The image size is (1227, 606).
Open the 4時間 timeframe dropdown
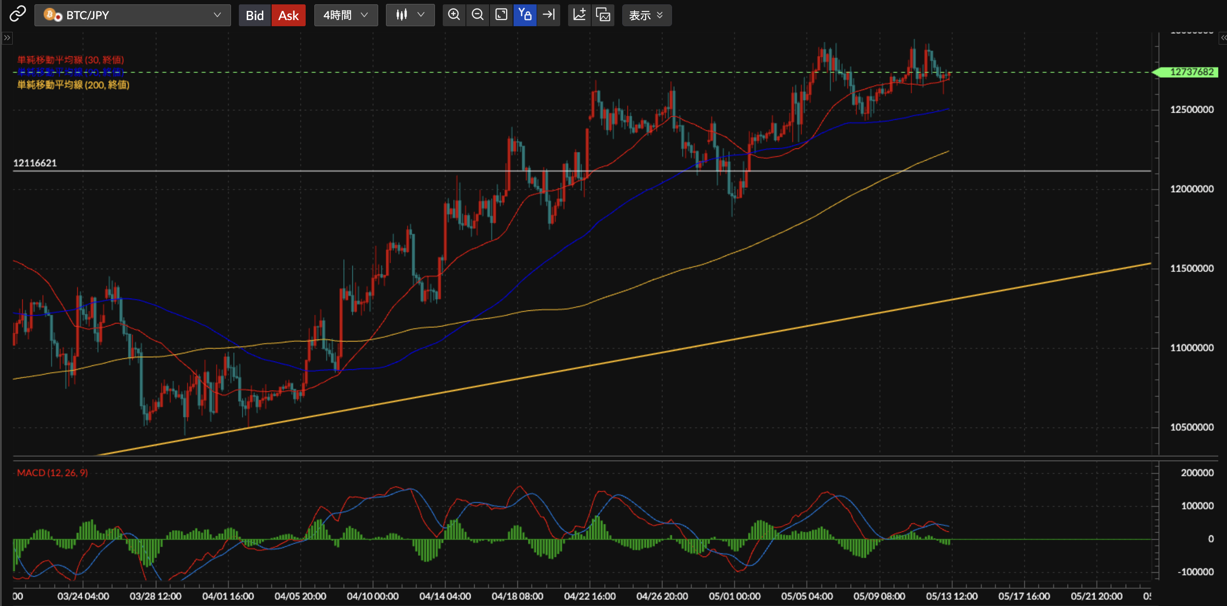click(x=346, y=15)
